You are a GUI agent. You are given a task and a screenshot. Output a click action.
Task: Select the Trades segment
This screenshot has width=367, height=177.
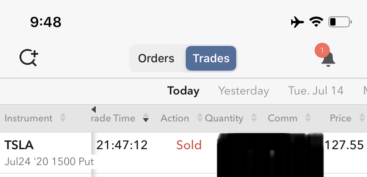point(211,58)
